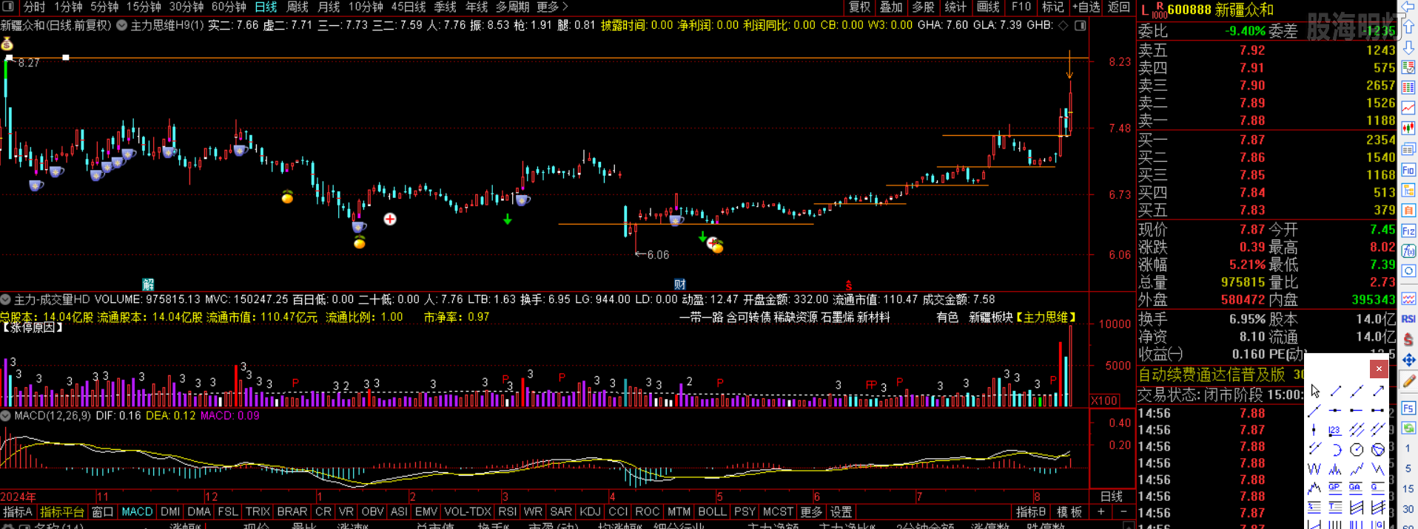This screenshot has width=1418, height=529.
Task: Expand the 更多 periods dropdown
Action: [x=552, y=7]
